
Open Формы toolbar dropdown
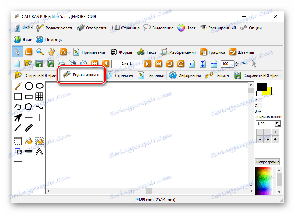(x=122, y=52)
